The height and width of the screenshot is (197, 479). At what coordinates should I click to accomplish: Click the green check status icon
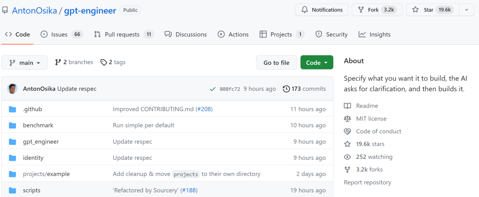tap(213, 89)
